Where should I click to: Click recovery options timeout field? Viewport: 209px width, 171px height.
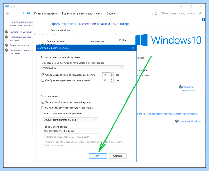tap(106, 80)
